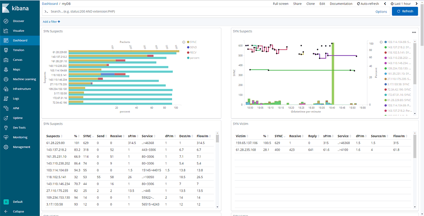The image size is (424, 216).
Task: Toggle the SYNC legend series
Action: [x=193, y=42]
